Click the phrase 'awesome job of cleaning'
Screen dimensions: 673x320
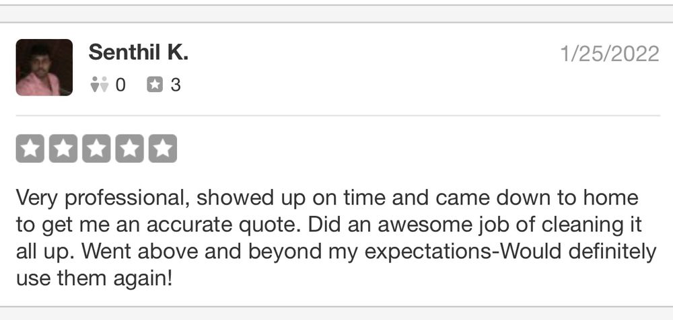coord(499,225)
